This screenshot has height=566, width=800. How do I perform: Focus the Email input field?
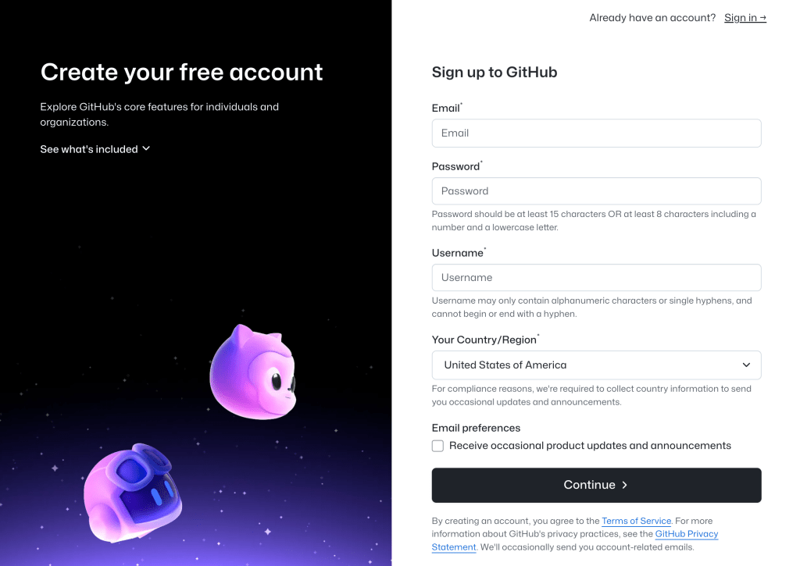[596, 133]
